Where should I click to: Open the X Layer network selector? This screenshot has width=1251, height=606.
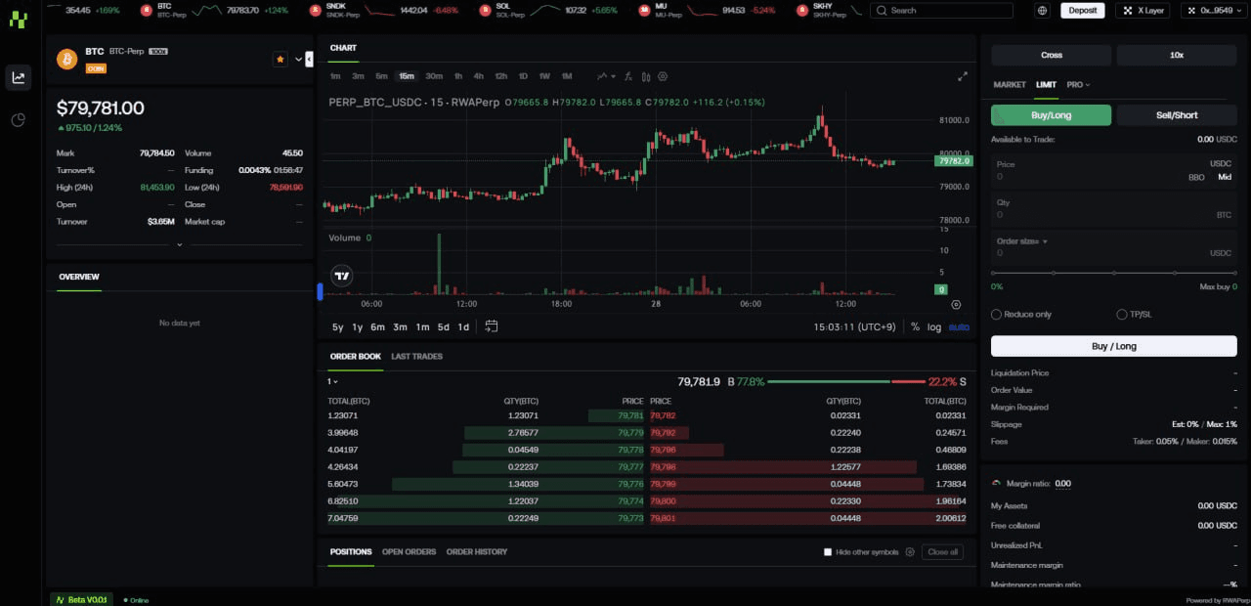pyautogui.click(x=1143, y=11)
